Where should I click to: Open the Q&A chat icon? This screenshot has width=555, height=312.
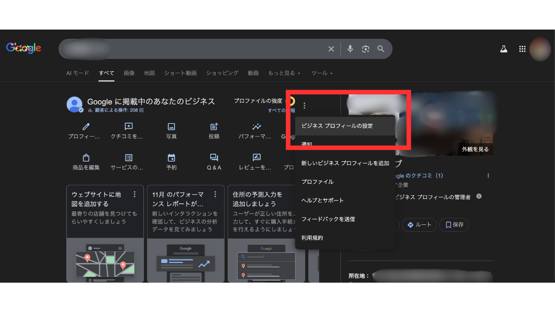[214, 158]
